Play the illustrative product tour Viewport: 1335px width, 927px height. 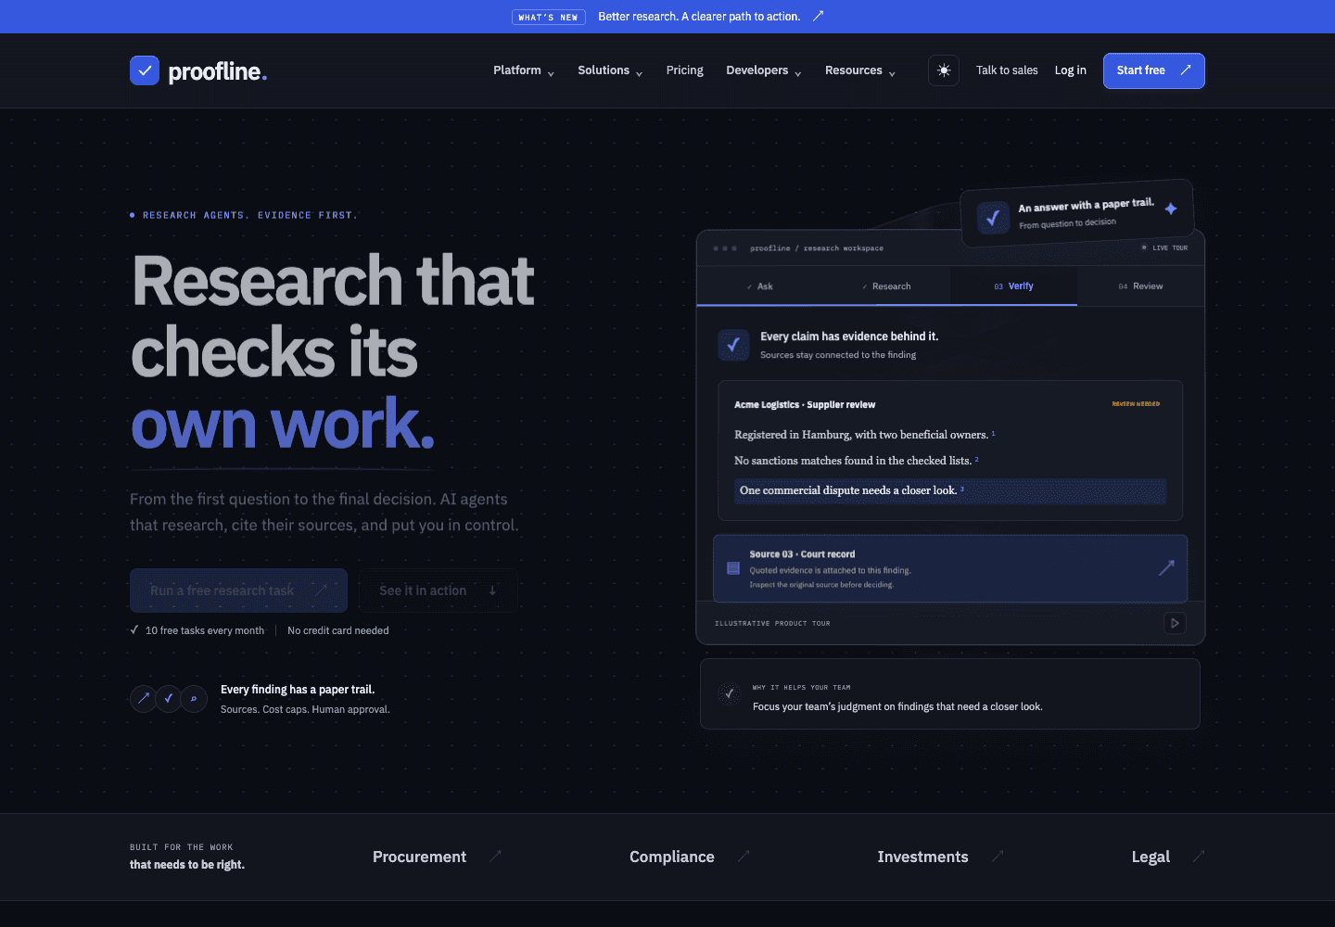1175,623
